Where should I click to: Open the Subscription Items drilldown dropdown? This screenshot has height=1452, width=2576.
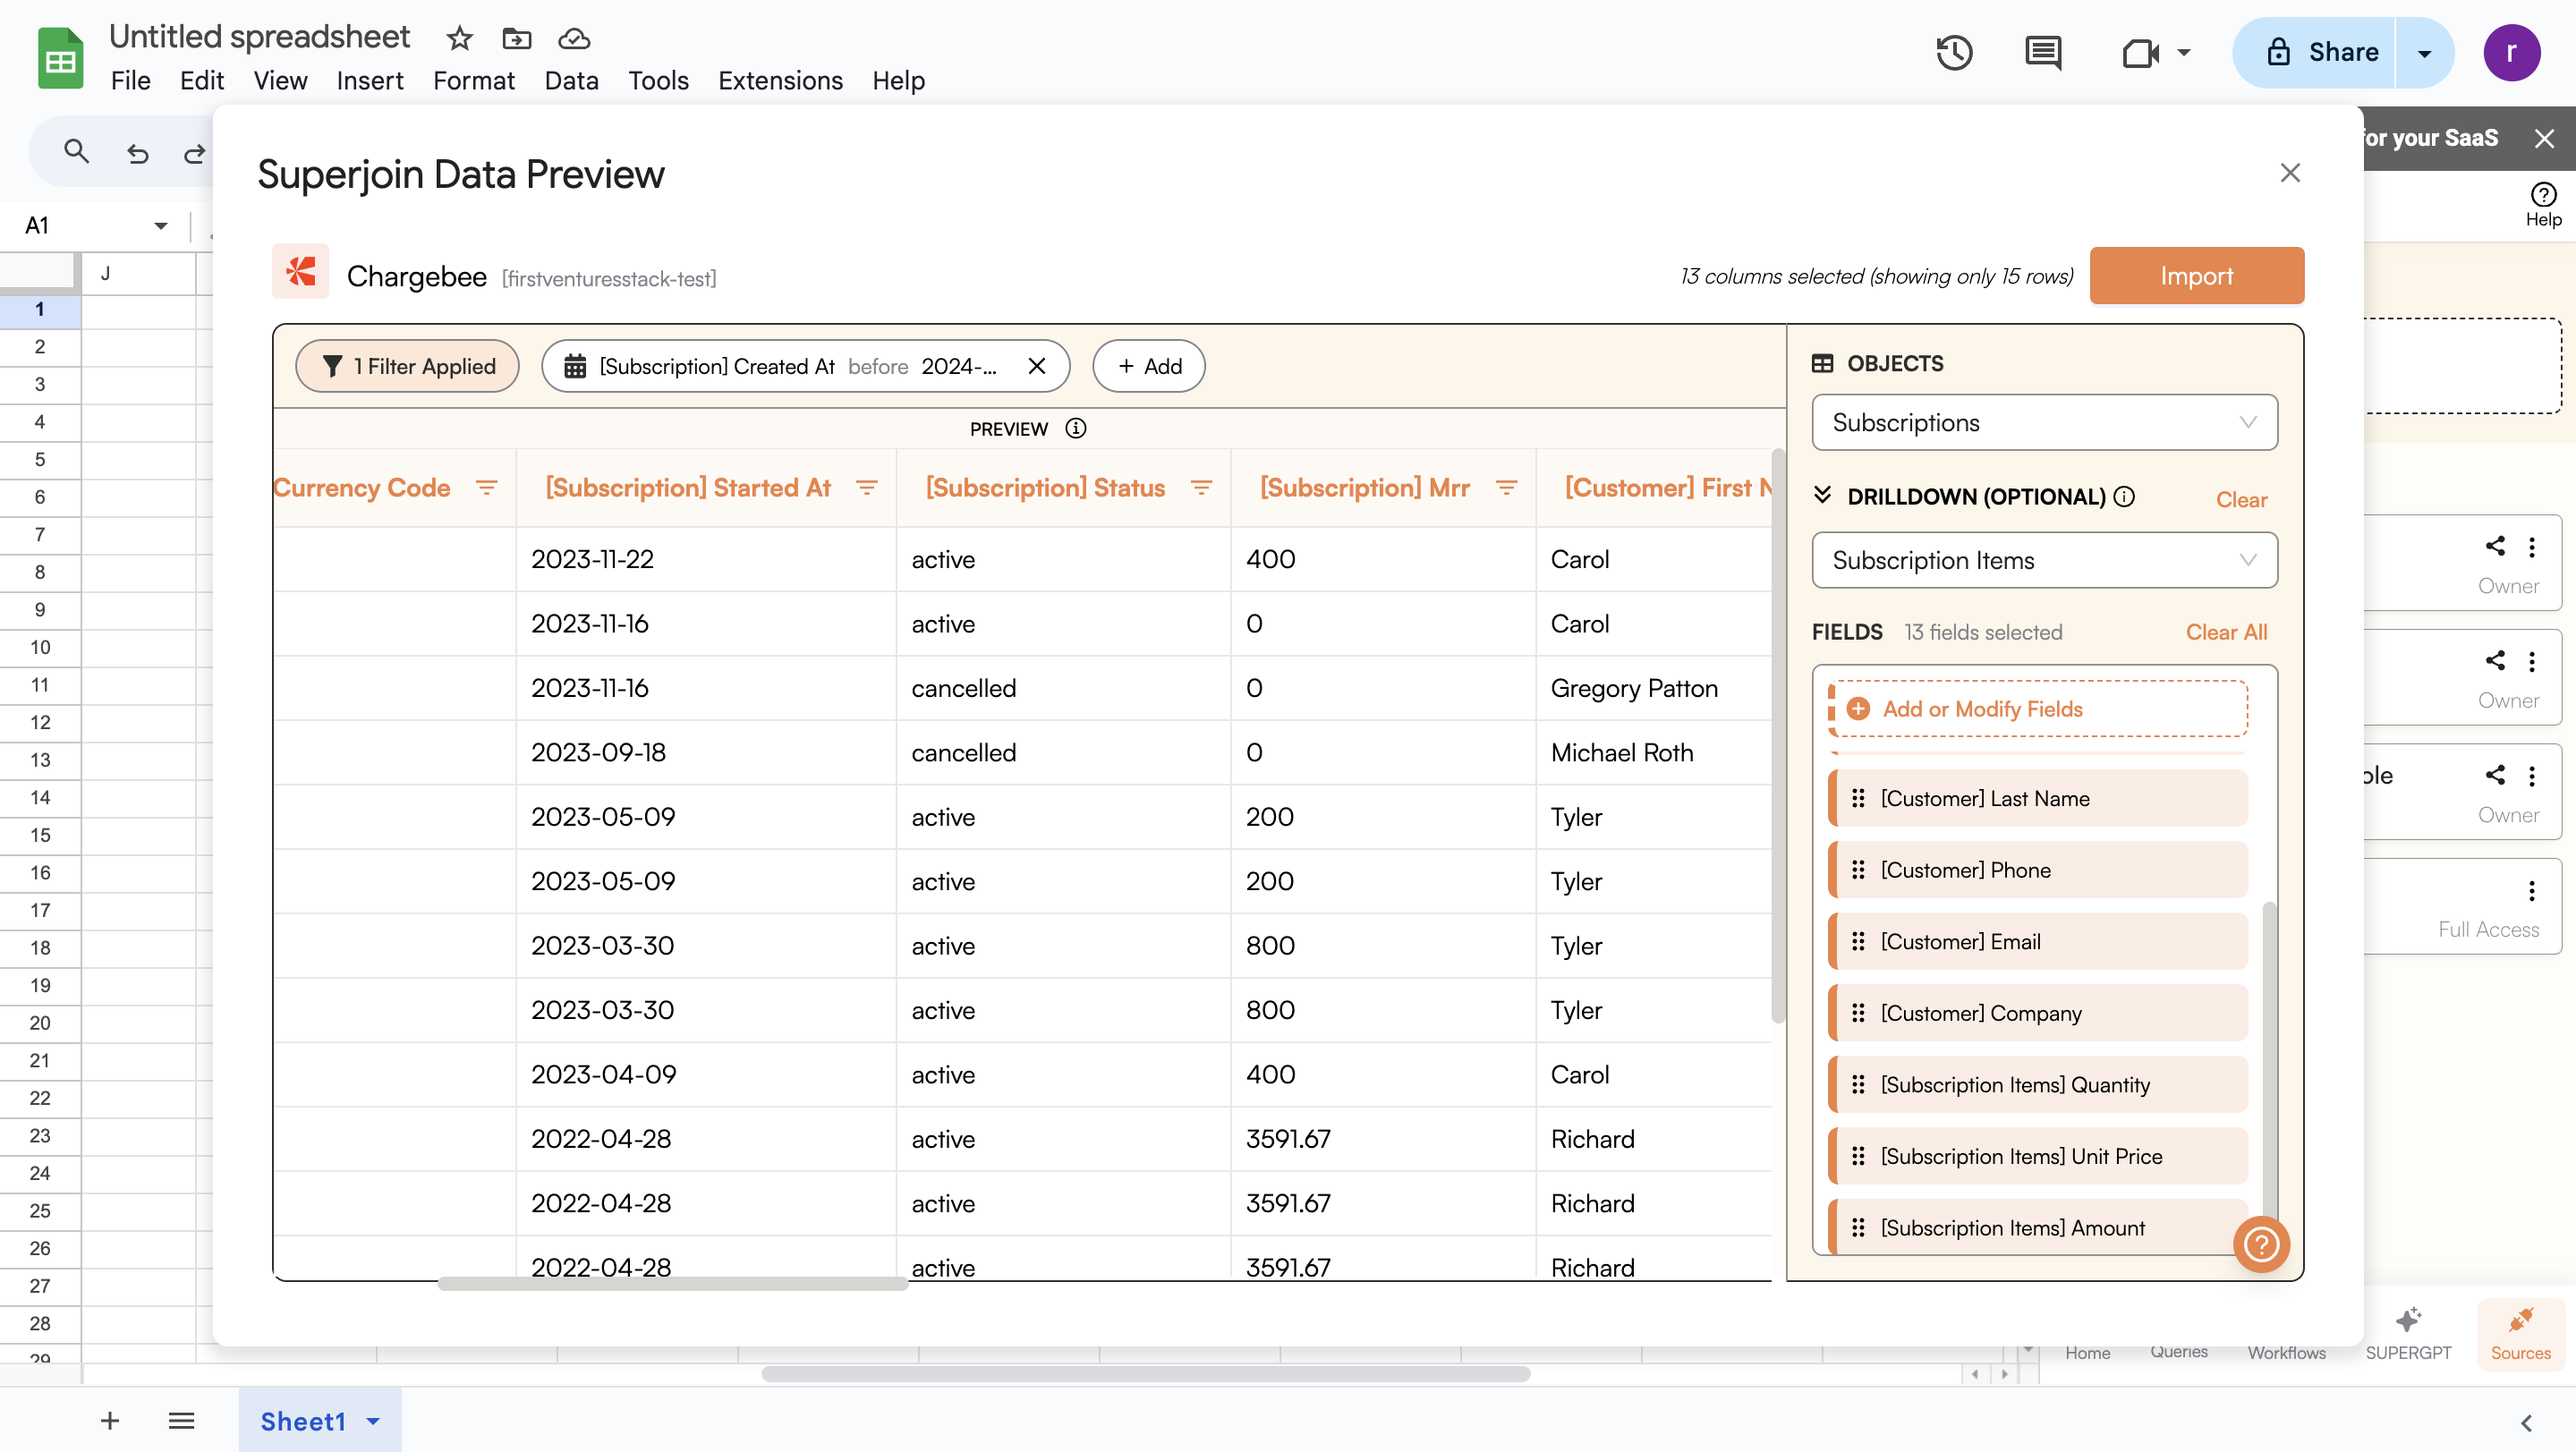(x=2044, y=560)
